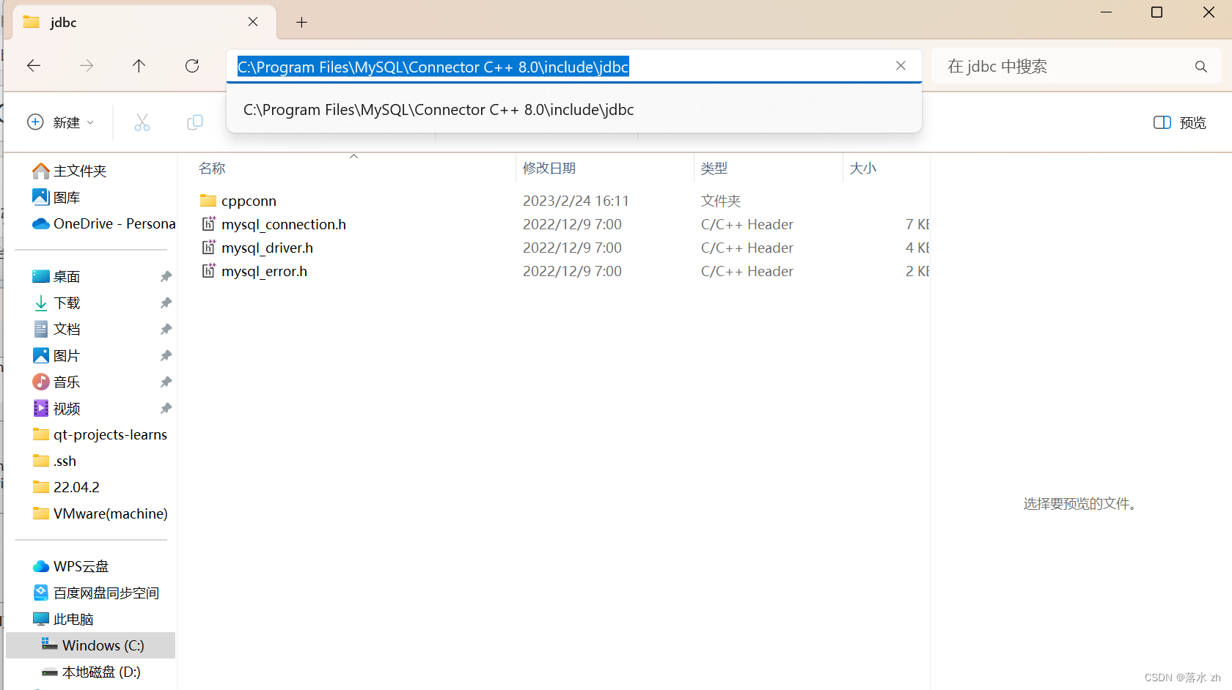Click the Cut scissors icon
Viewport: 1232px width, 690px height.
(x=142, y=122)
